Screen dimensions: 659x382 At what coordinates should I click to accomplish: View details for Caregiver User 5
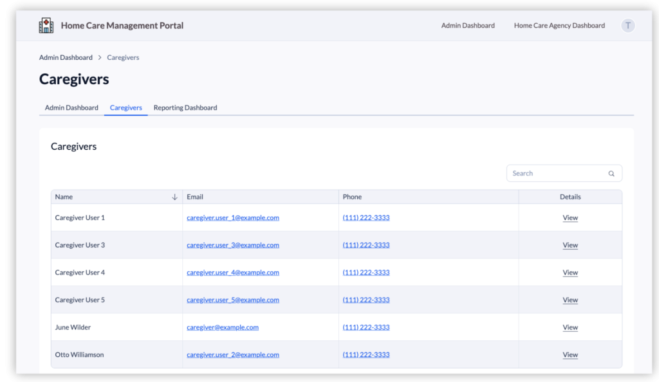570,300
